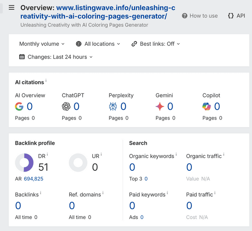Open the All locations dropdown

point(98,44)
